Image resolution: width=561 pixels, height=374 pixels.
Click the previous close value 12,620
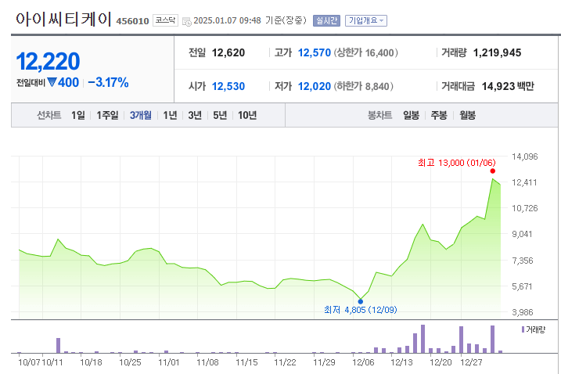click(228, 53)
